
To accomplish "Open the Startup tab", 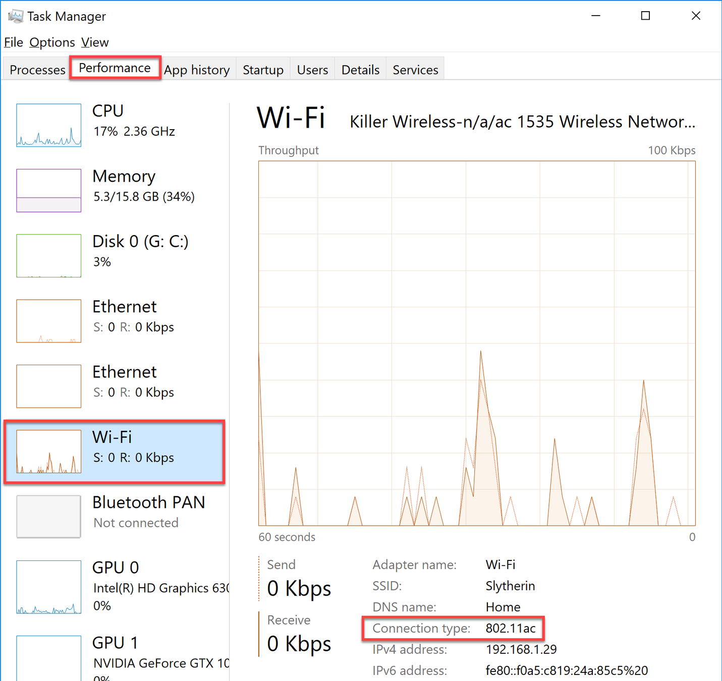I will (263, 70).
